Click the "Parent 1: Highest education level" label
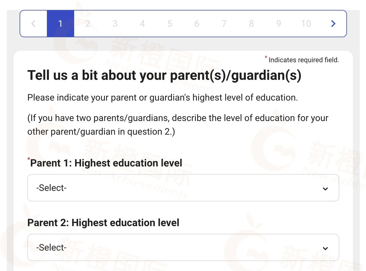366x271 pixels. (106, 163)
